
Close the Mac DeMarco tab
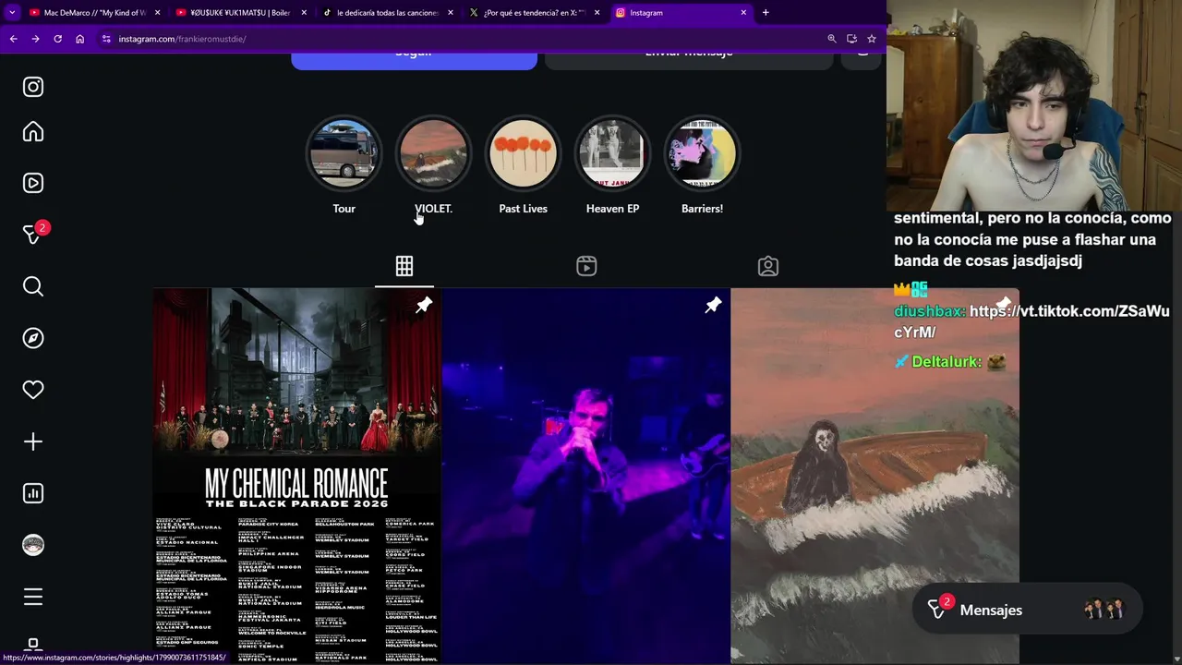click(x=157, y=13)
